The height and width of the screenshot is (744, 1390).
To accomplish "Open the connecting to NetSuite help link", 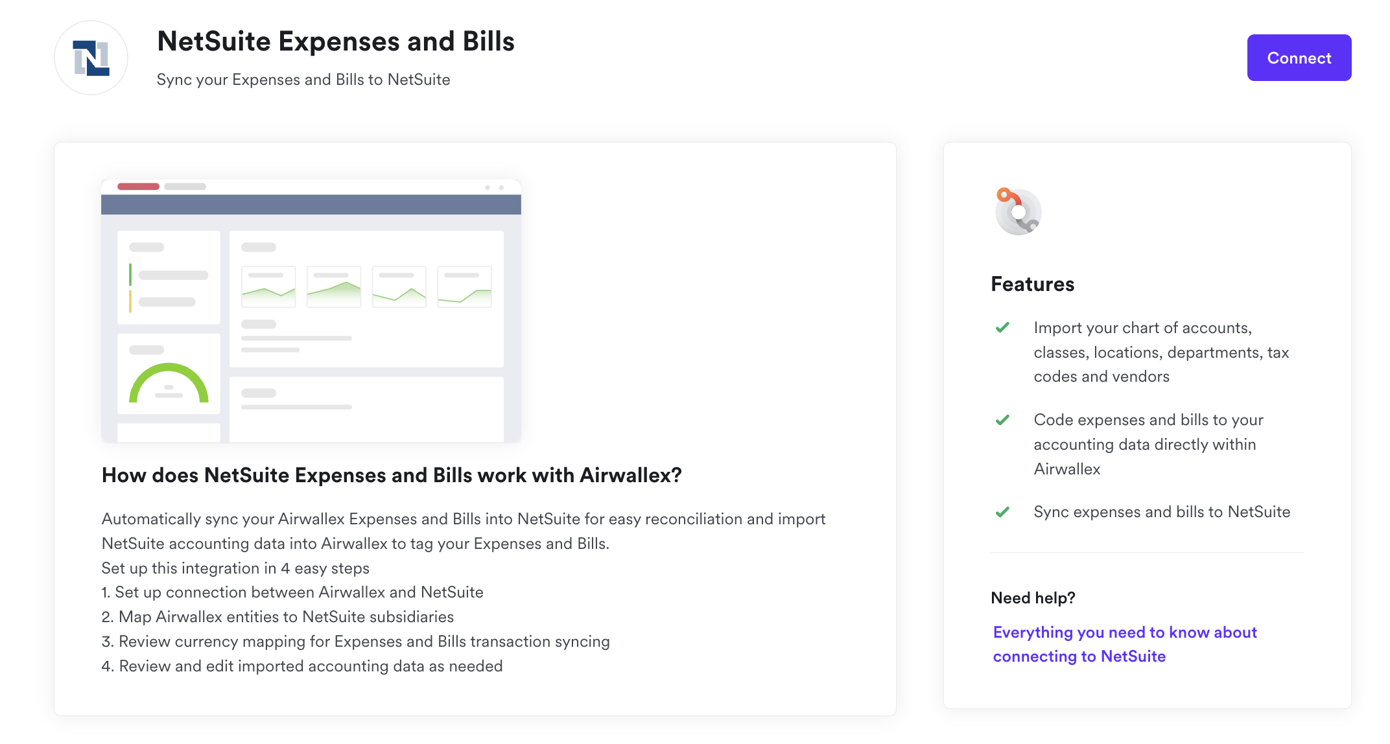I will (1124, 644).
